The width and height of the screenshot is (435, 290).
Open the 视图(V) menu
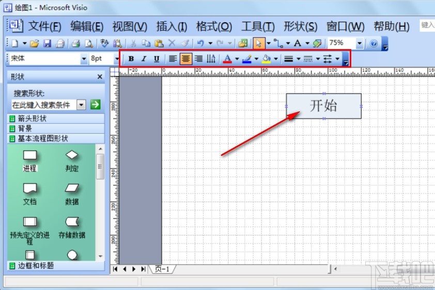[x=130, y=27]
